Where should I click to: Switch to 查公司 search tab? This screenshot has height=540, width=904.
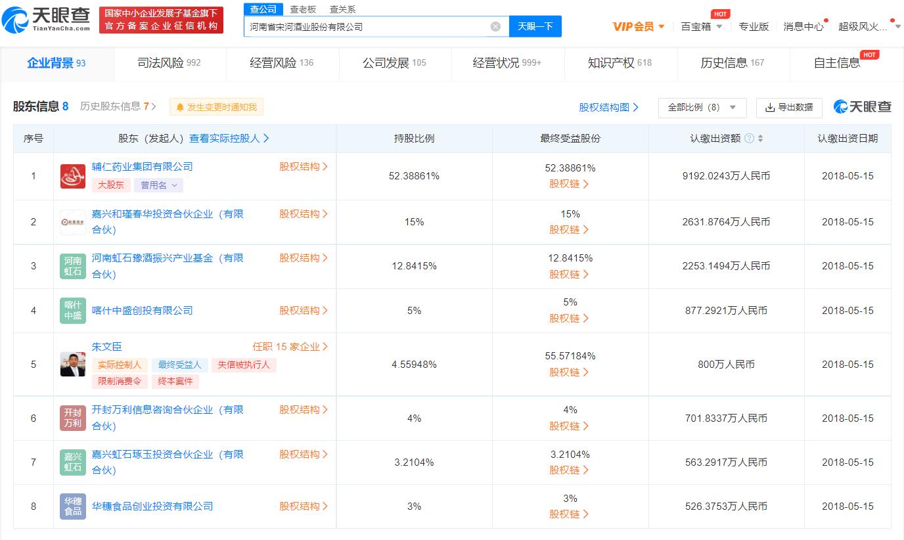coord(263,9)
